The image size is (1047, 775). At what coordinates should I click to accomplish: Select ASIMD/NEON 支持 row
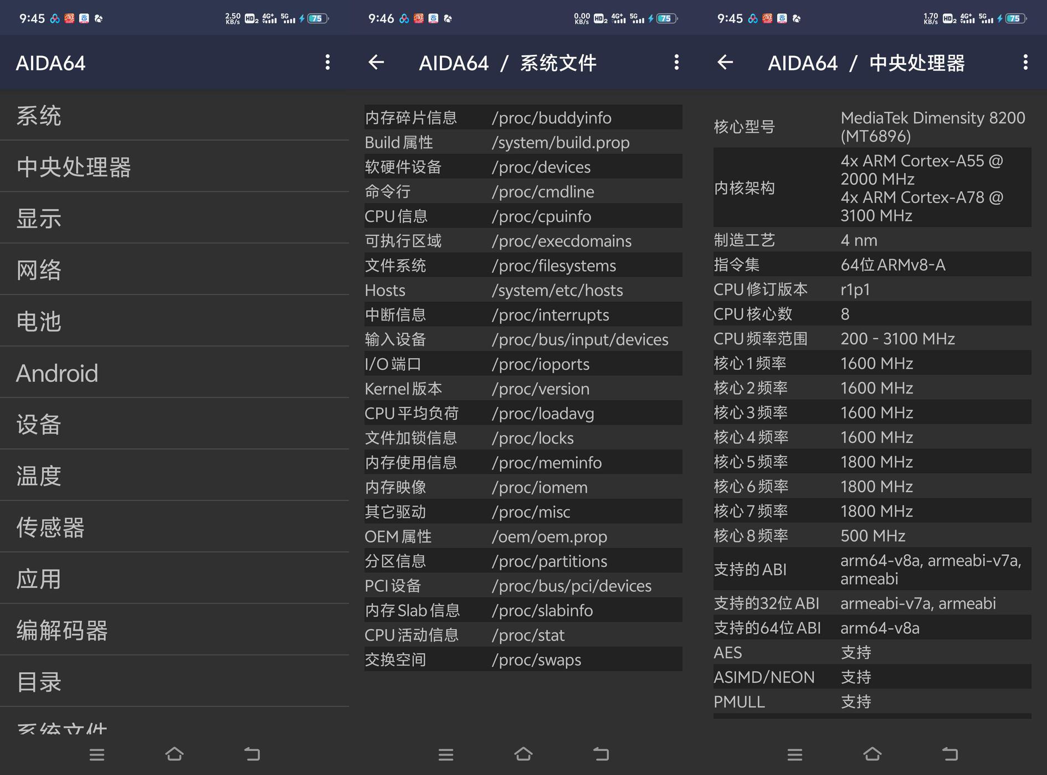872,676
